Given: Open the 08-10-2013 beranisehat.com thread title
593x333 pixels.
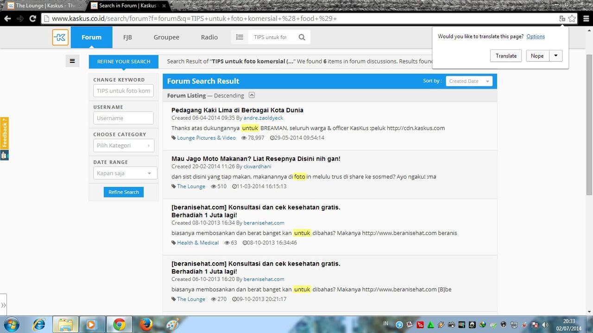Looking at the screenshot, I should coord(256,211).
